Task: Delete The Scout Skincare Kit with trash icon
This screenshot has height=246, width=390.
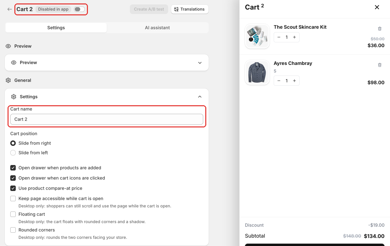Action: click(379, 29)
